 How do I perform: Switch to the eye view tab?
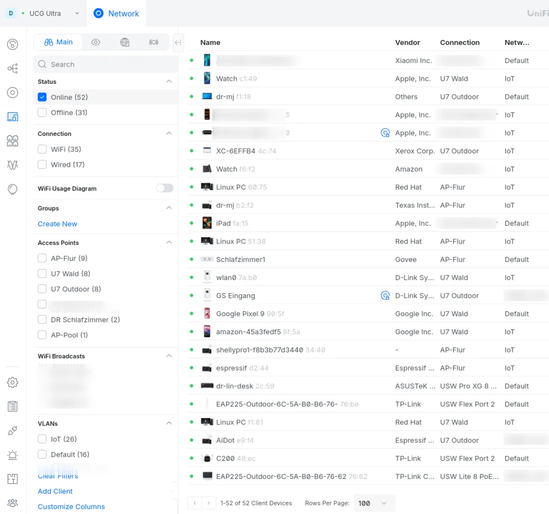[96, 42]
